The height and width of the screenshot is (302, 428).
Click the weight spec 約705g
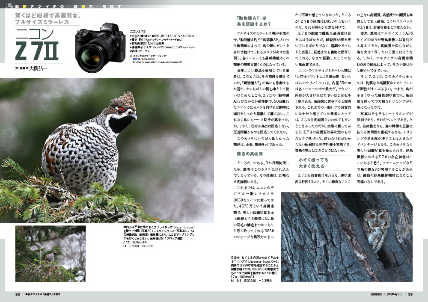pyautogui.click(x=143, y=39)
